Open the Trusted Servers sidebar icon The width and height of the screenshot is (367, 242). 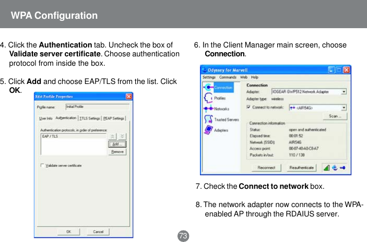pos(208,119)
